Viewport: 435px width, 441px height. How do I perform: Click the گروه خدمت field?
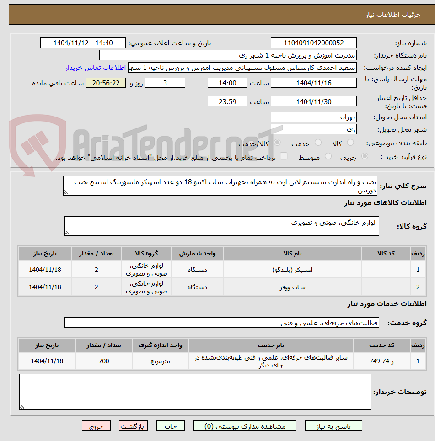(x=221, y=323)
